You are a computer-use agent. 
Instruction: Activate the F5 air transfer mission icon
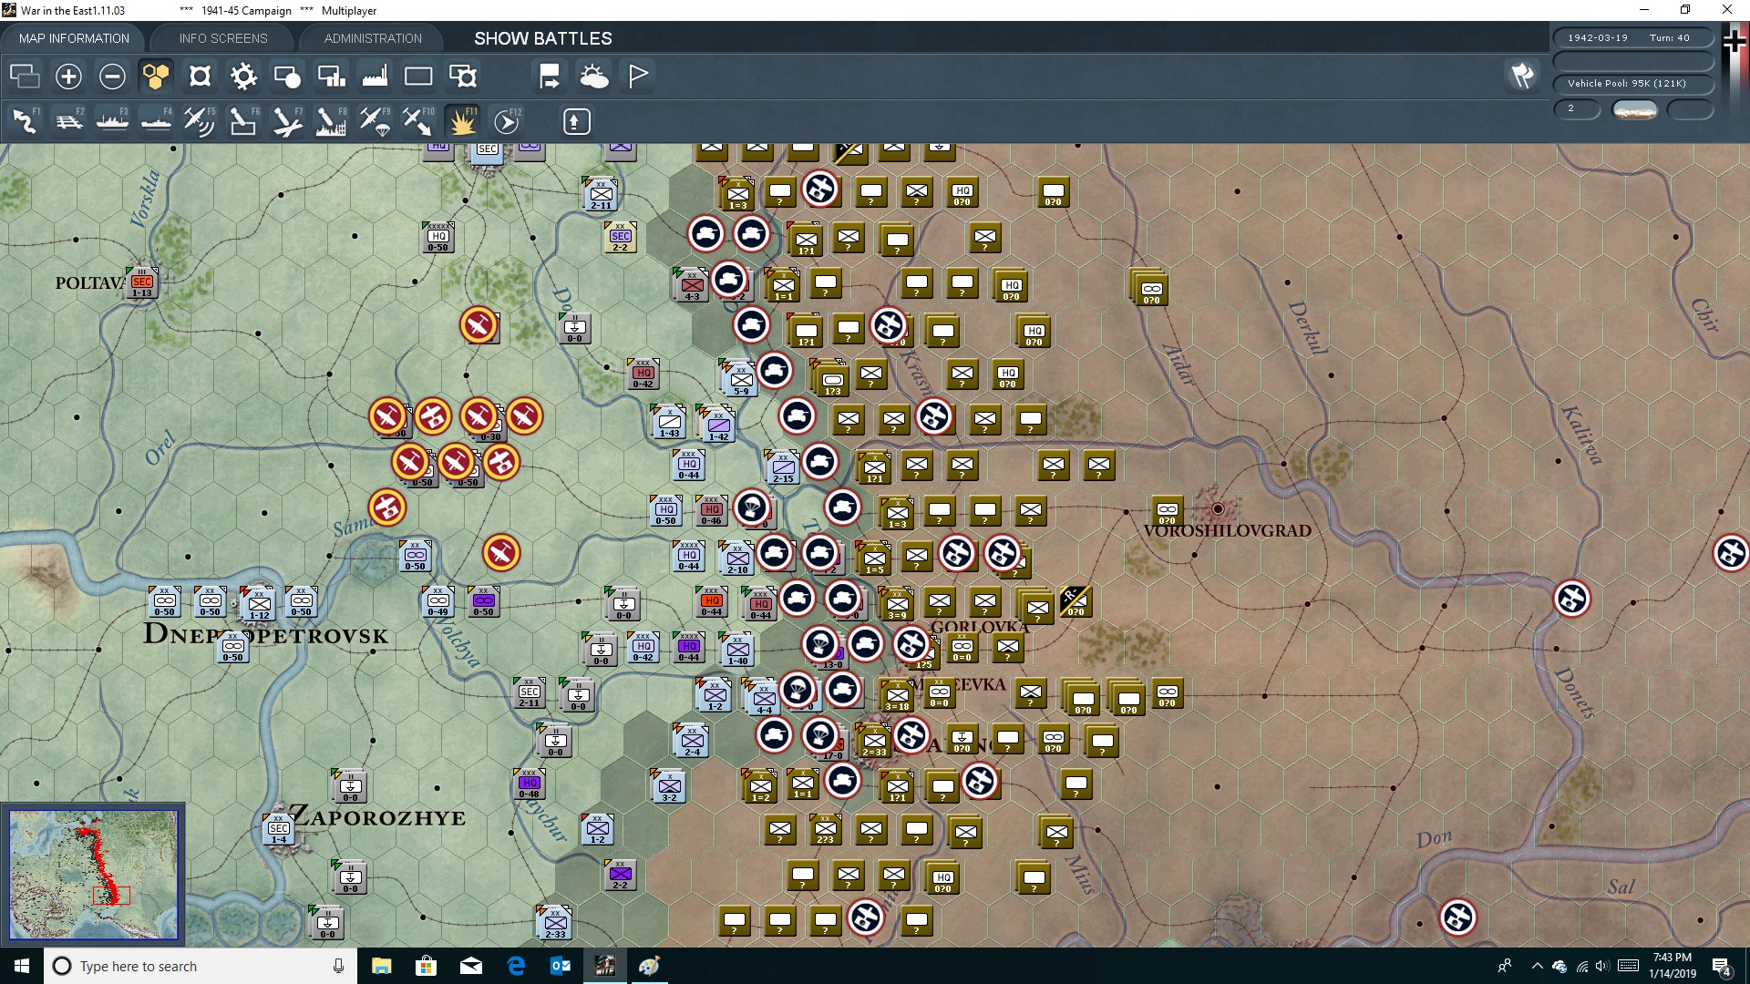200,121
